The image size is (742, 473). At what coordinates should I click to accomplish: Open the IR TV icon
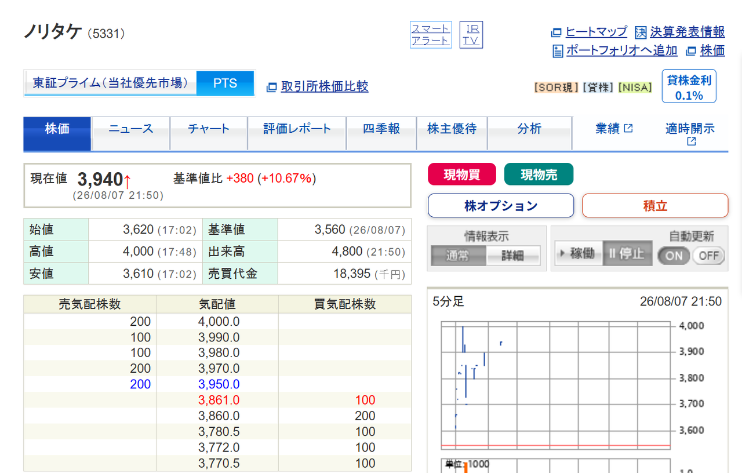click(471, 35)
